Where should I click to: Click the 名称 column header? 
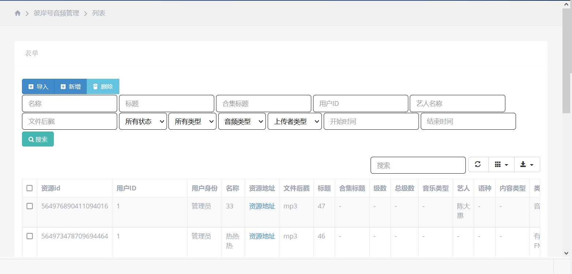[x=233, y=188]
